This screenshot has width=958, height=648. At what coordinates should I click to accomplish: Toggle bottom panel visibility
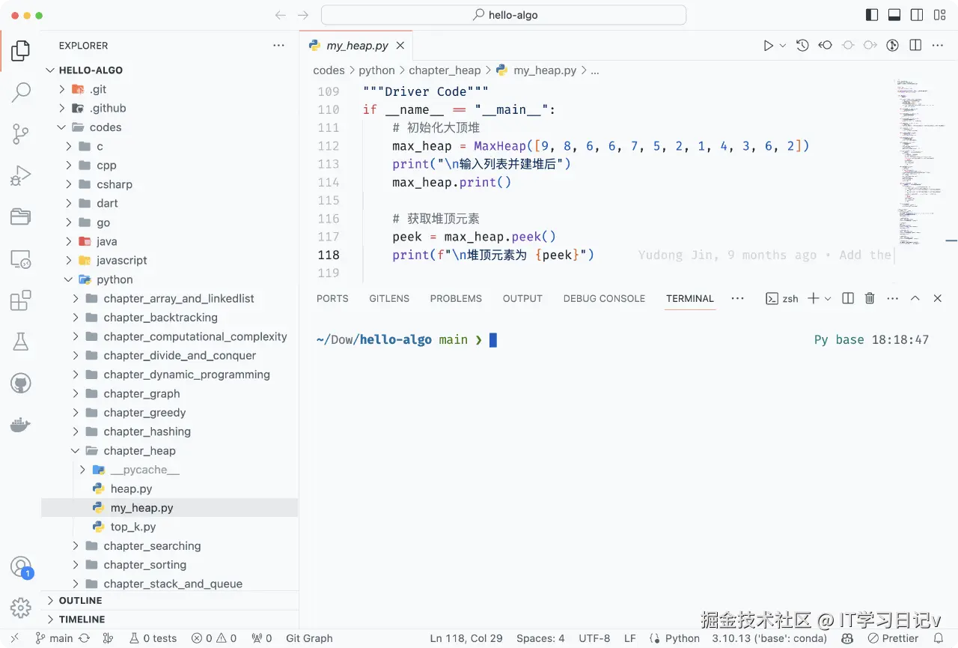[894, 15]
